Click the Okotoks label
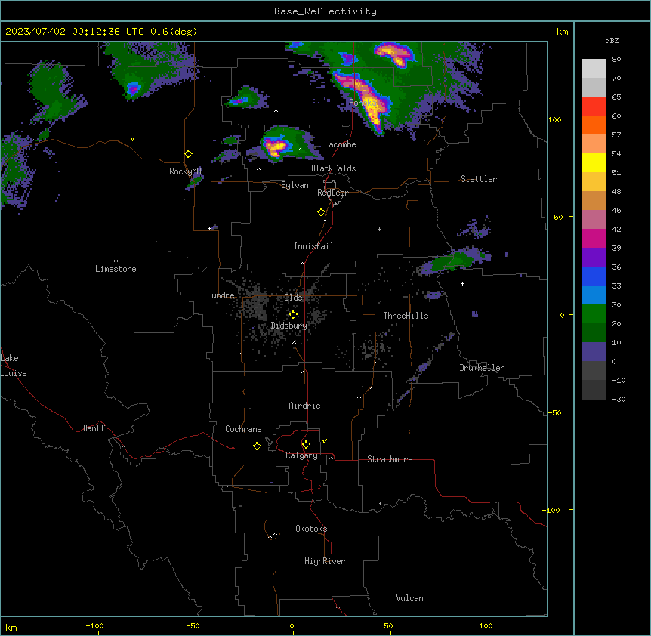The image size is (651, 636). [x=311, y=529]
